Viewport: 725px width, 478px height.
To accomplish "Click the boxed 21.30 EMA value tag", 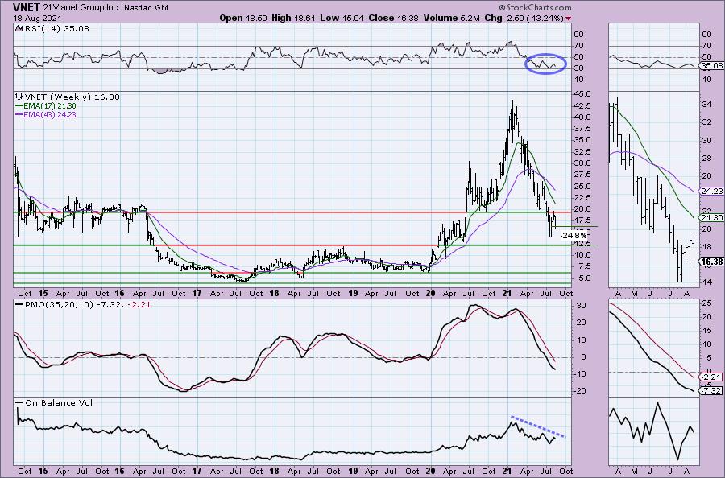I will coord(711,217).
